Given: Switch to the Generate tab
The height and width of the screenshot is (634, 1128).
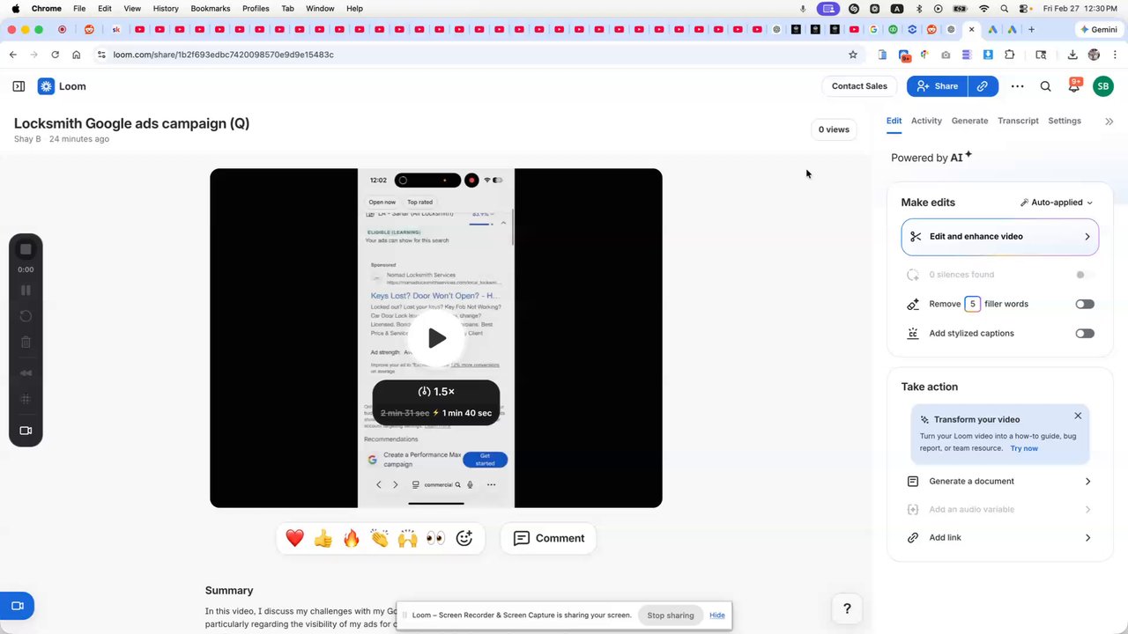Looking at the screenshot, I should (x=969, y=121).
